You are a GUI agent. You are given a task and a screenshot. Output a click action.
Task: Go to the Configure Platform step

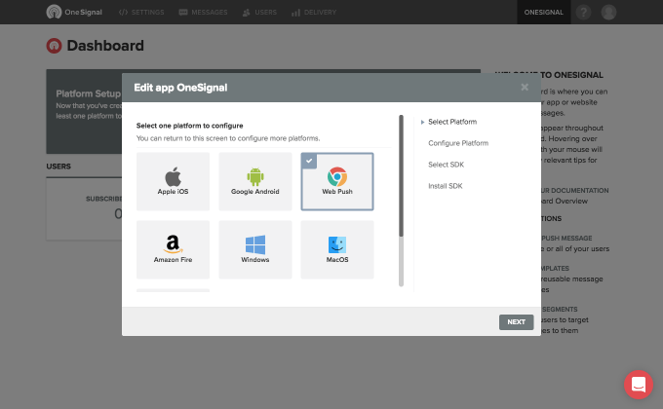(x=458, y=143)
